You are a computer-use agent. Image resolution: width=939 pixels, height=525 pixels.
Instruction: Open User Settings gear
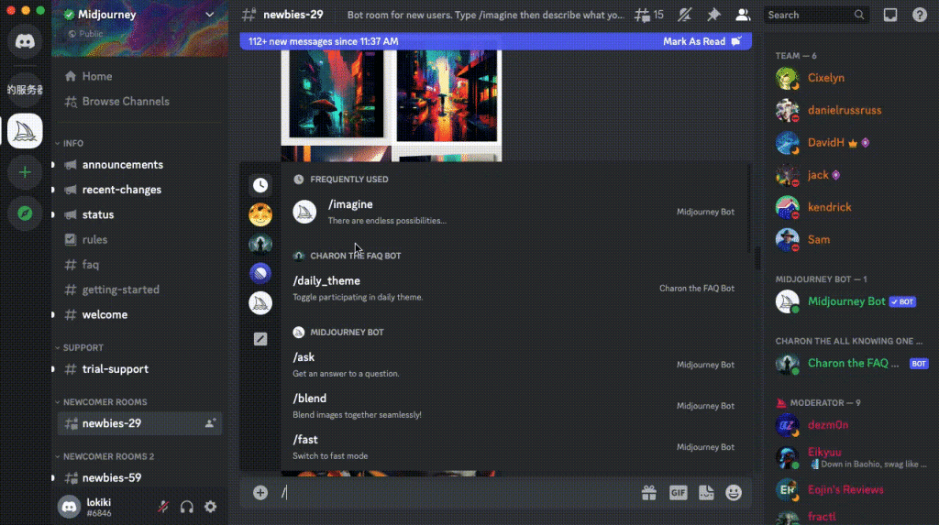(x=210, y=507)
